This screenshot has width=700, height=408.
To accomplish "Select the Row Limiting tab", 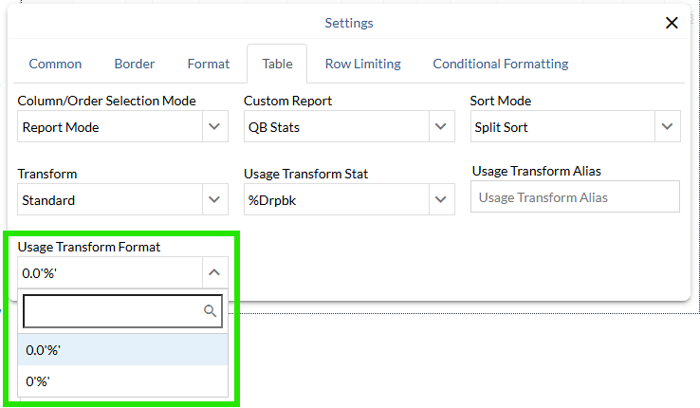I will [x=362, y=65].
